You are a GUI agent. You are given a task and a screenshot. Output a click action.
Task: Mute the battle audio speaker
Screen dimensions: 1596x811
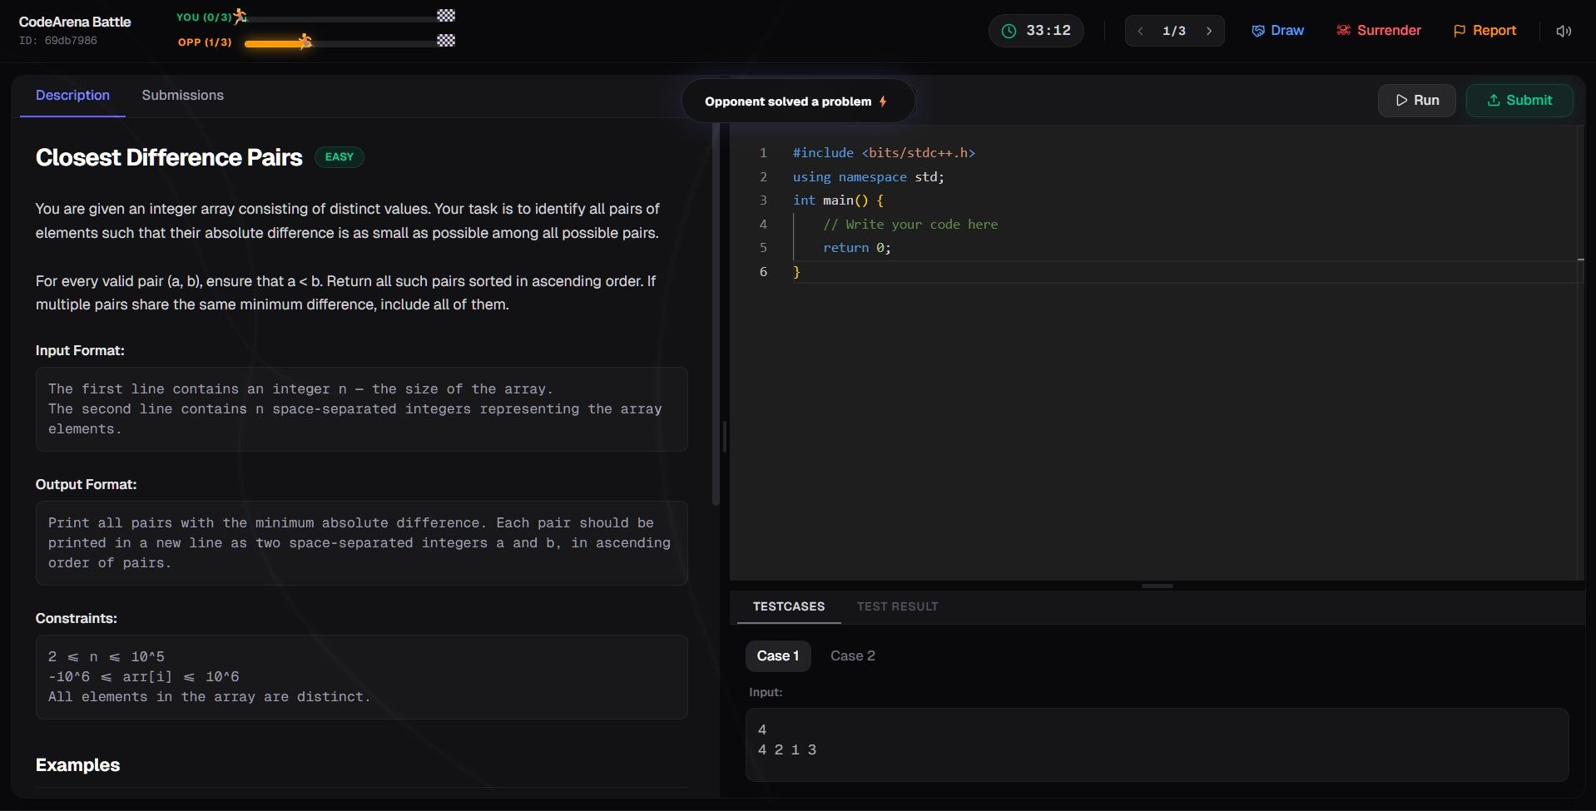1564,32
